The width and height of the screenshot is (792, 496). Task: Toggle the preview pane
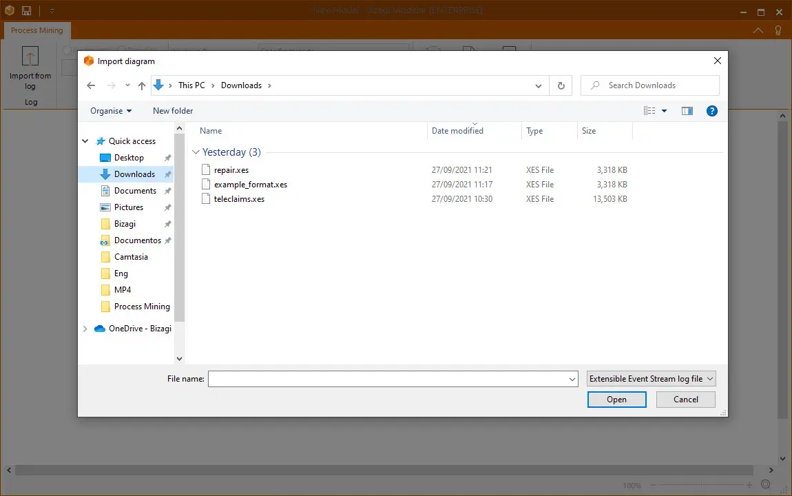(x=687, y=111)
